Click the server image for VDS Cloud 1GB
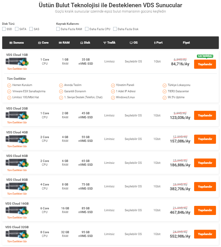 (x=17, y=62)
